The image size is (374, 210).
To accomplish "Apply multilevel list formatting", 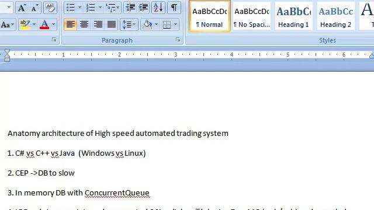I will (111, 8).
